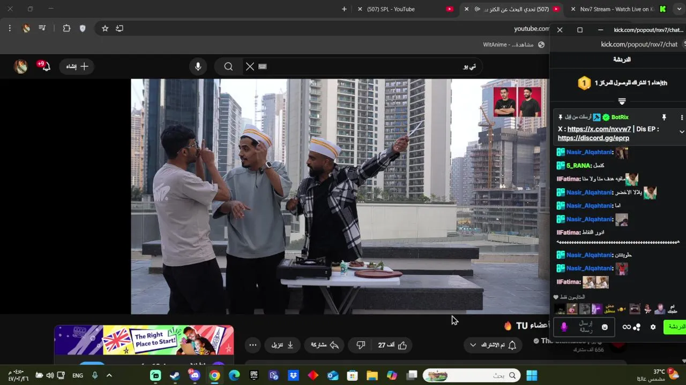Click the Share button under video
Viewport: 686px width, 385px height.
[x=325, y=345]
